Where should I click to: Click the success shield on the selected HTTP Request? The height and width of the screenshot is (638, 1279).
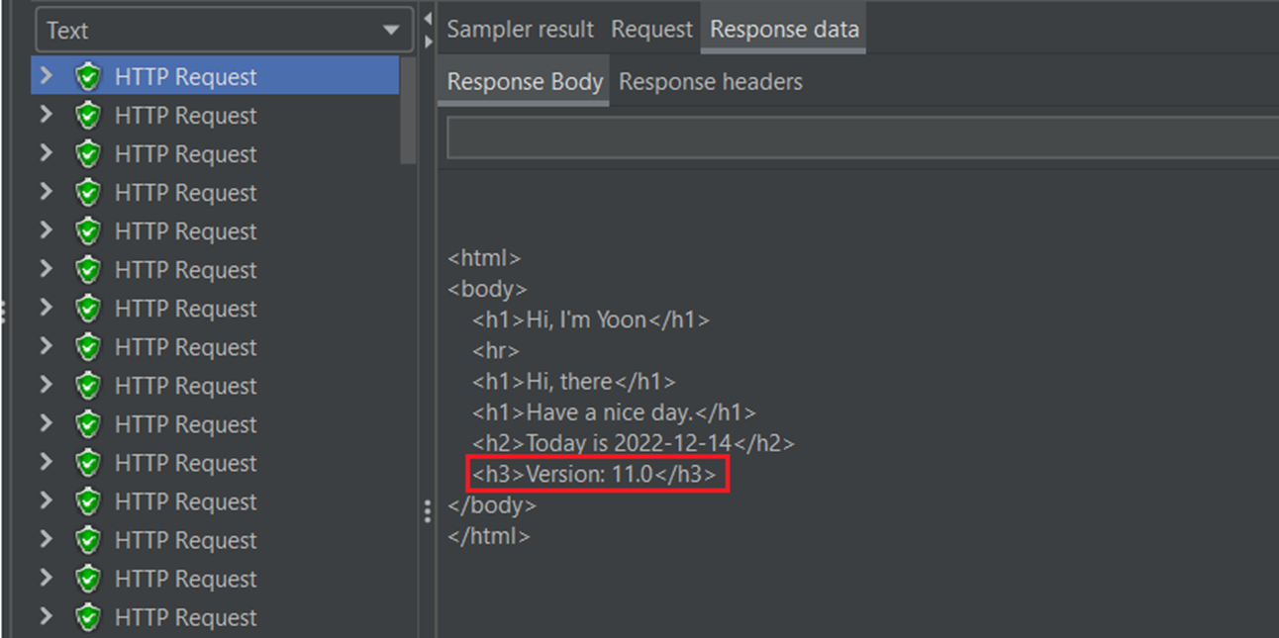click(89, 76)
